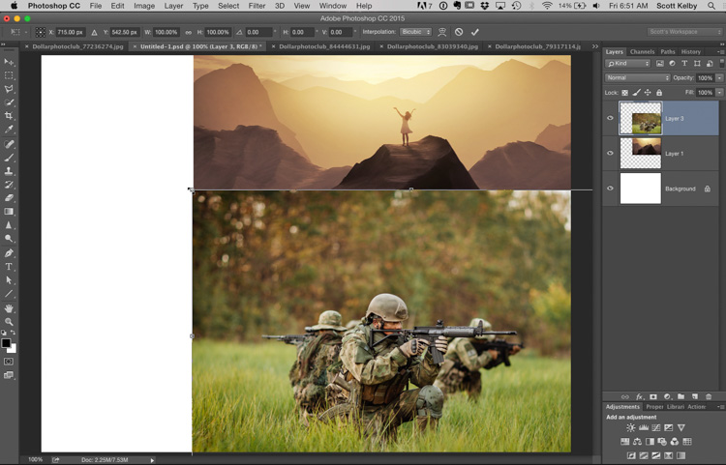Cancel the transform in the options bar

459,32
